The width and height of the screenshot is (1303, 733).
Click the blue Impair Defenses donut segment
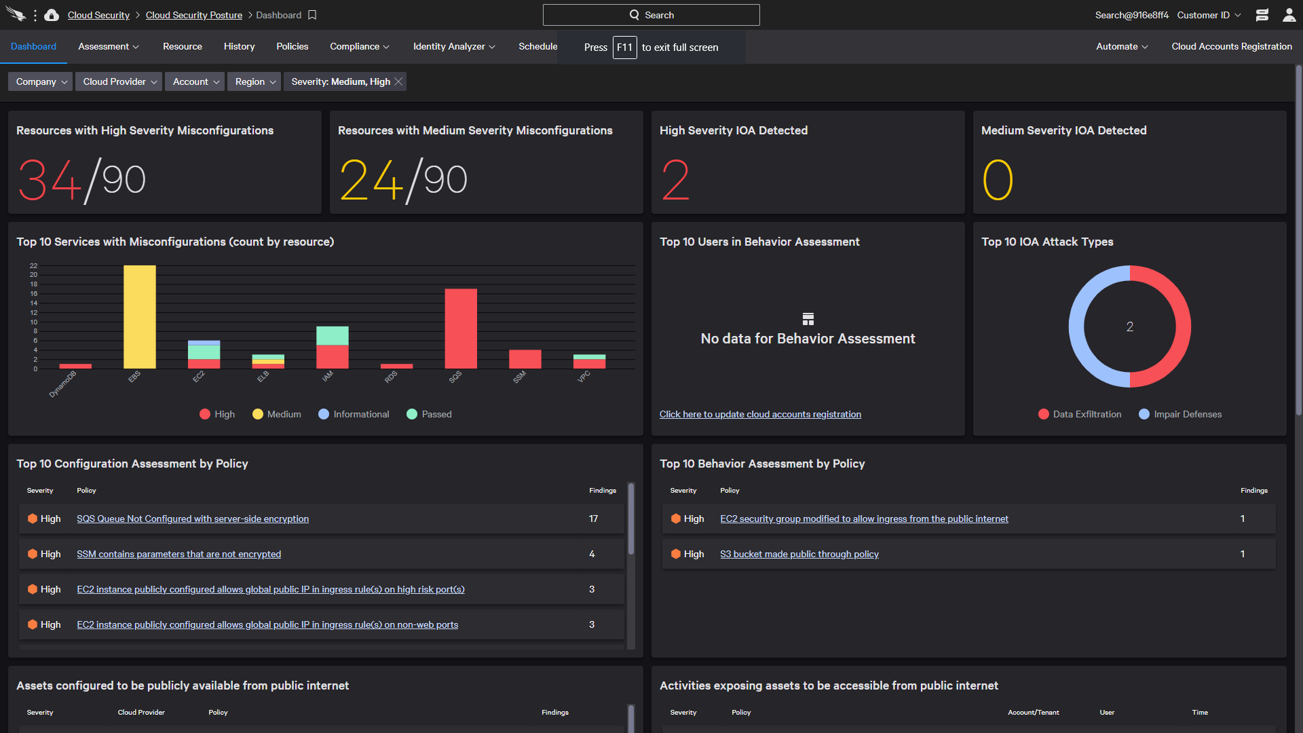[1077, 326]
